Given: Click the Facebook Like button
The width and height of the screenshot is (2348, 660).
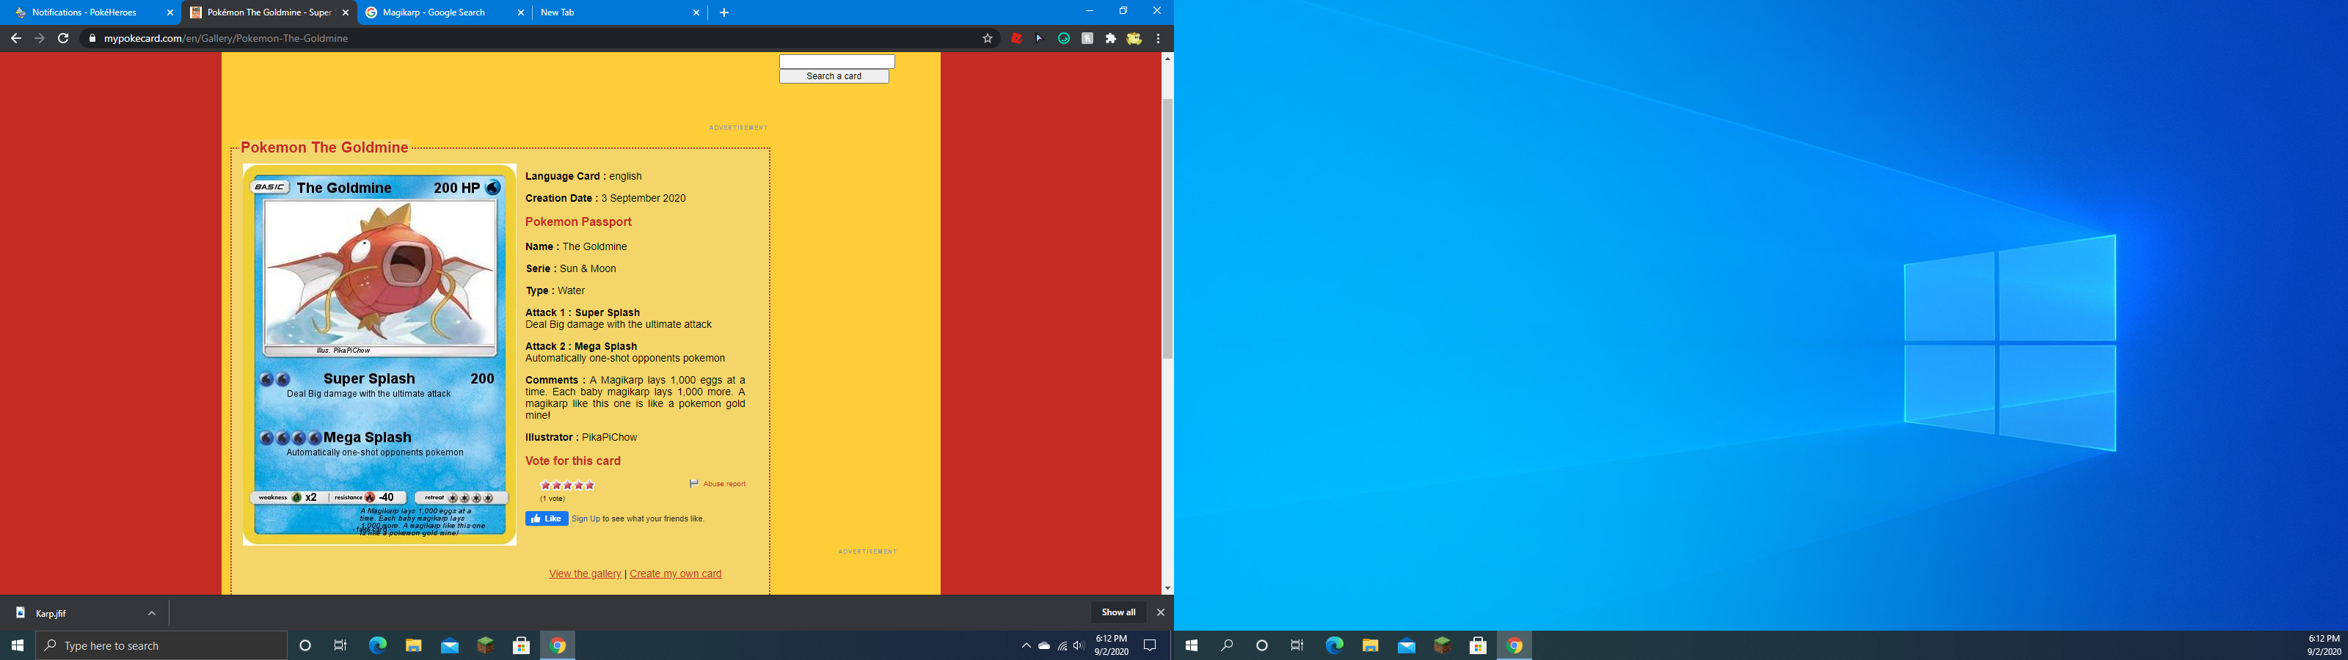Looking at the screenshot, I should coord(547,518).
